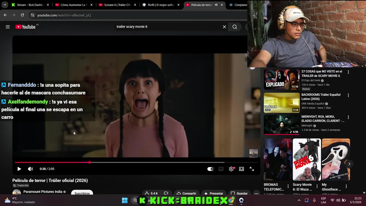Open BROMAS TELEFONICAS Short thumbnail

pyautogui.click(x=278, y=159)
